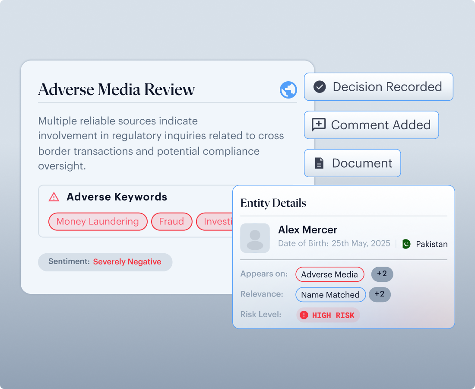
Task: Select the Fraud keyword tag
Action: tap(172, 221)
